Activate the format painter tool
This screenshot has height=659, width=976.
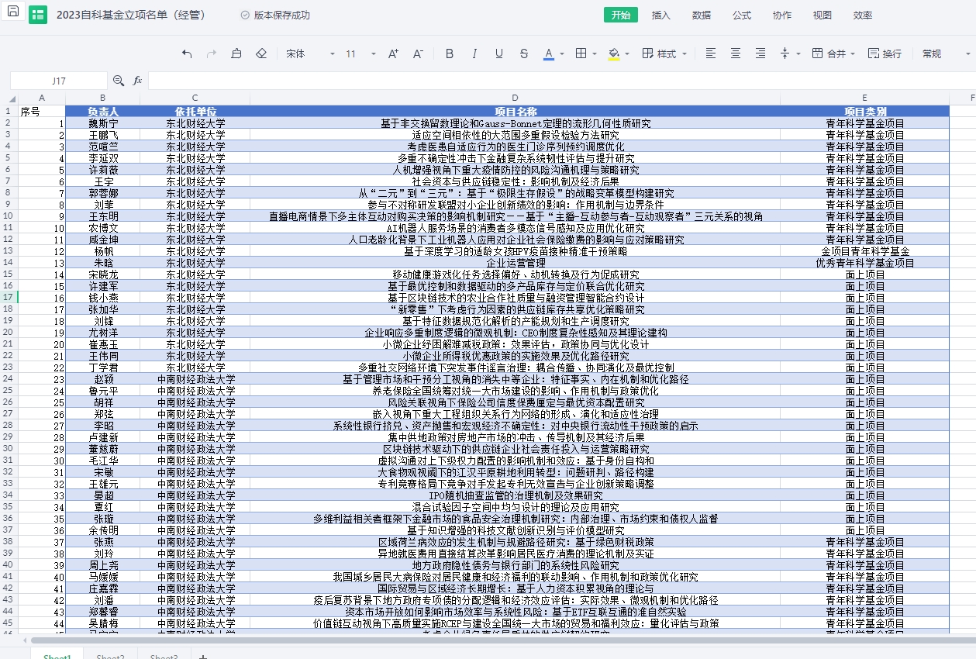236,53
